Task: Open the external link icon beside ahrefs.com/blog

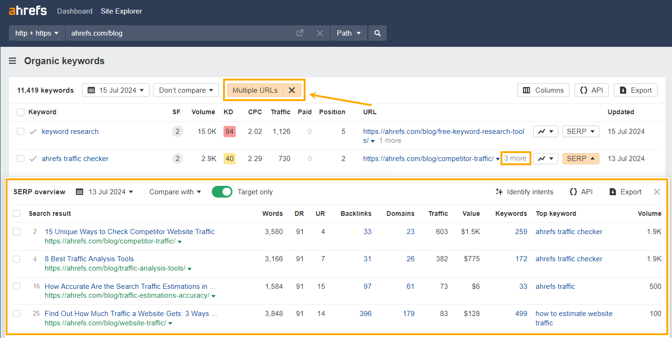Action: 300,33
